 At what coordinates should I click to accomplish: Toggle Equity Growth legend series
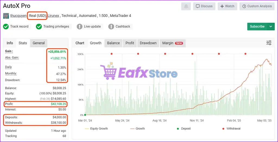[x=96, y=128]
